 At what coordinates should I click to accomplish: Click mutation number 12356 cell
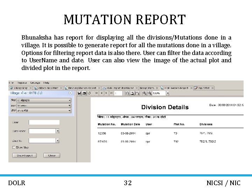click(102, 133)
